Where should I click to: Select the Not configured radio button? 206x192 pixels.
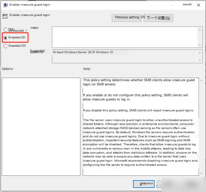click(x=5, y=30)
